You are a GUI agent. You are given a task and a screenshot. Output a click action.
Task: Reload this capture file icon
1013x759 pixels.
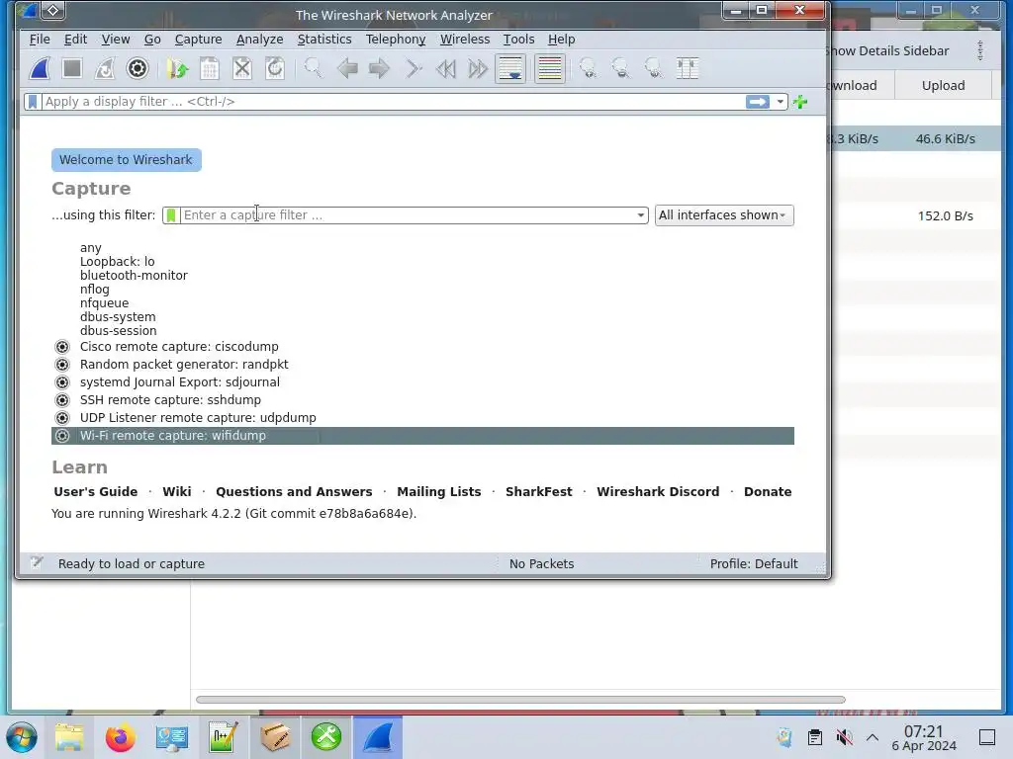pyautogui.click(x=275, y=68)
